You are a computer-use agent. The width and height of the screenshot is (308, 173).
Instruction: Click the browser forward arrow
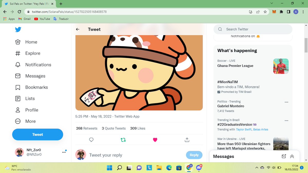[12, 12]
